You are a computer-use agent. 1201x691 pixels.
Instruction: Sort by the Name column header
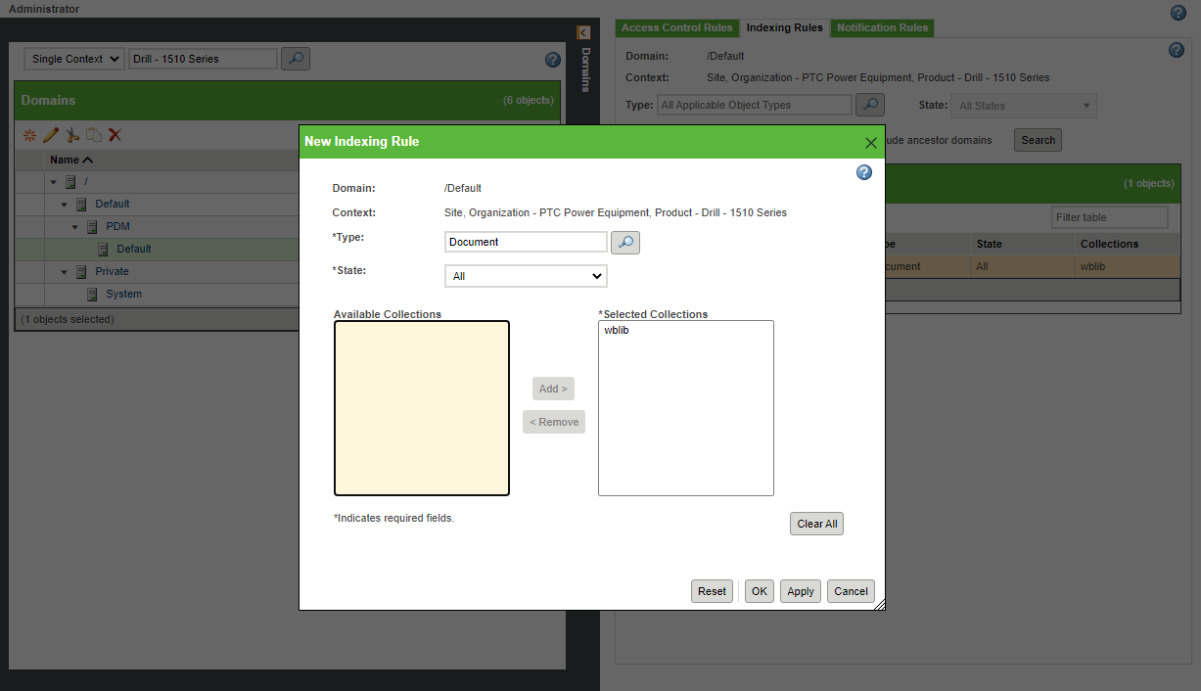click(71, 160)
